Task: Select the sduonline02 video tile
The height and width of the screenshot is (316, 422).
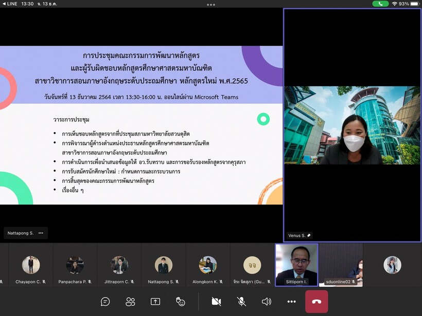Action: [341, 265]
